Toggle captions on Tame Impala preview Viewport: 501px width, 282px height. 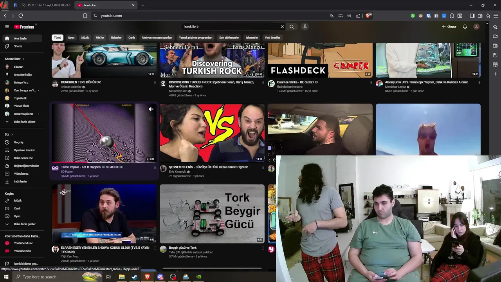tap(151, 118)
